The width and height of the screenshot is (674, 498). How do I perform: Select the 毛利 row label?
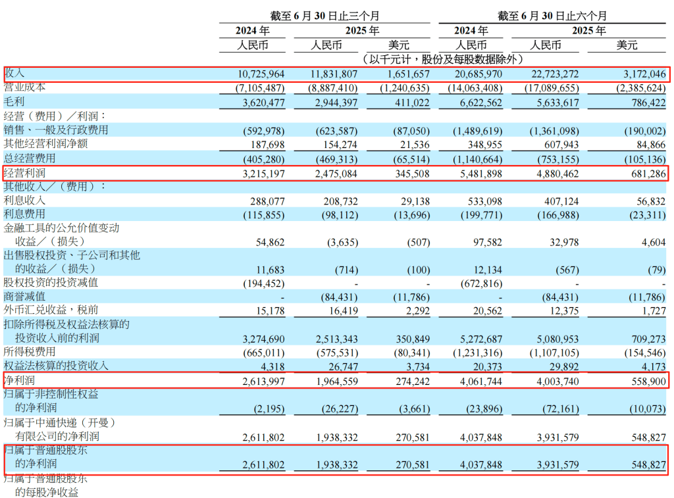point(14,103)
